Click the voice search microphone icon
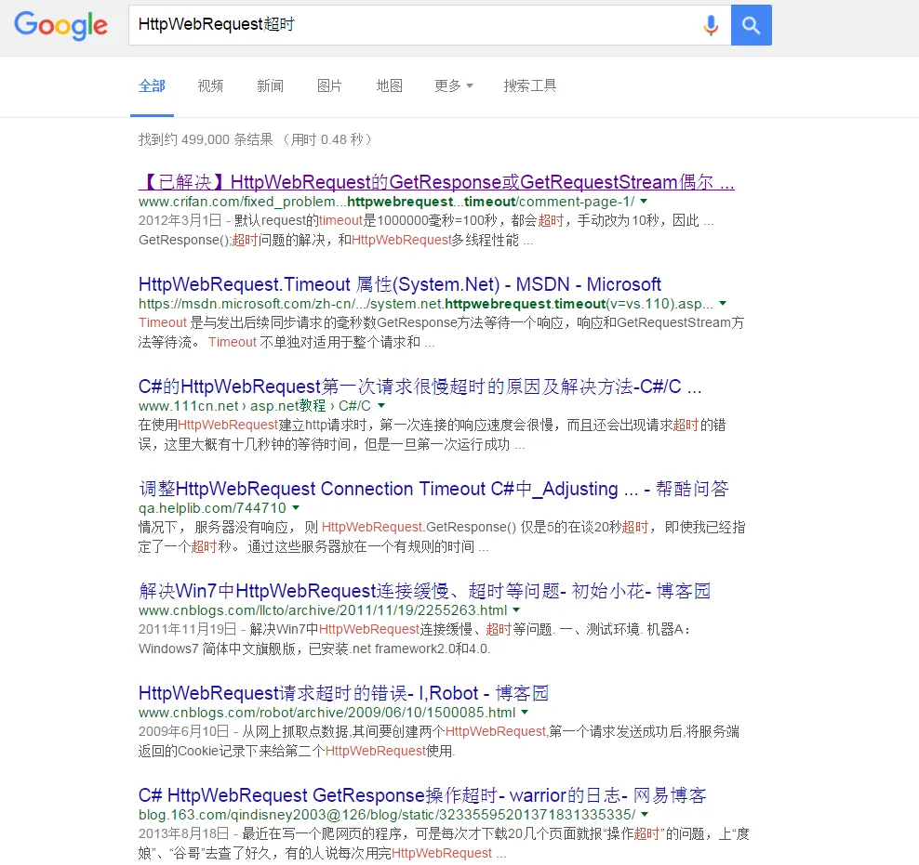This screenshot has width=919, height=865. [x=711, y=25]
